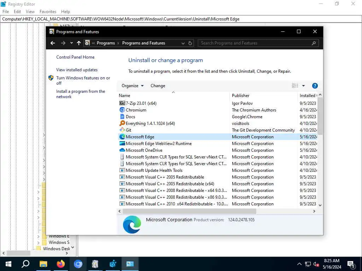This screenshot has width=362, height=271.
Task: Open Registry Editor File menu
Action: pyautogui.click(x=6, y=12)
